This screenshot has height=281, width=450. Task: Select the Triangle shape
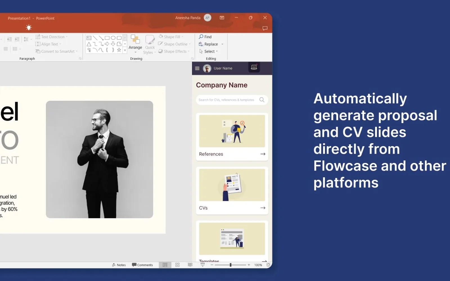[x=89, y=44]
